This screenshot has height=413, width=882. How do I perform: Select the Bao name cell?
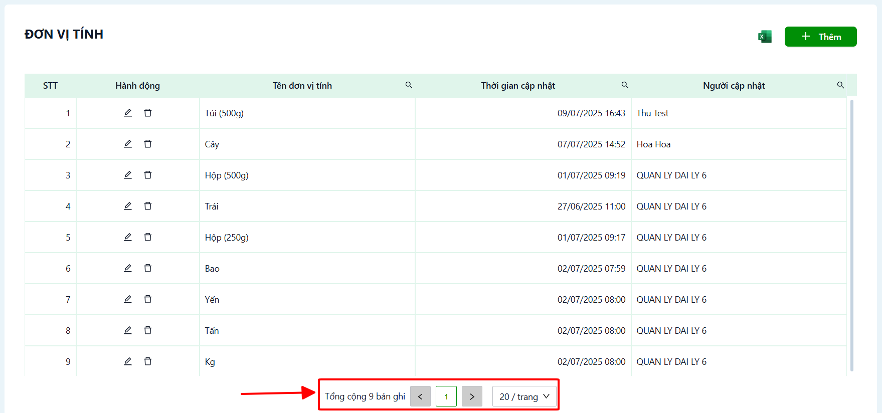click(307, 269)
